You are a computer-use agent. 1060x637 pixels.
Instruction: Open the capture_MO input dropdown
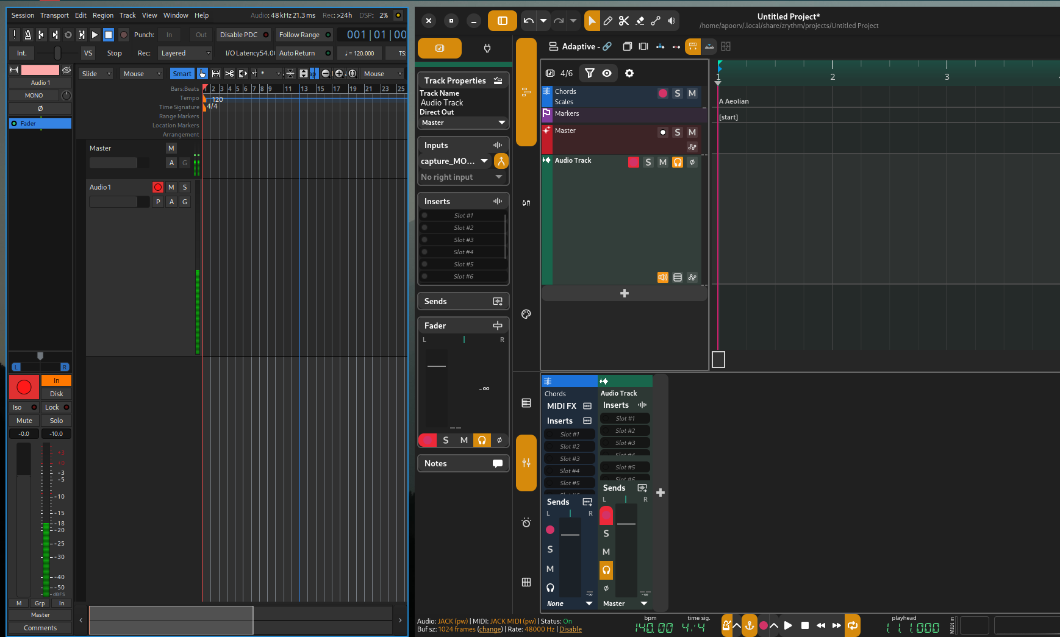pos(454,161)
